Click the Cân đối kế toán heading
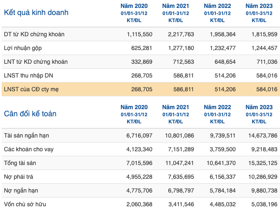 click(30, 114)
